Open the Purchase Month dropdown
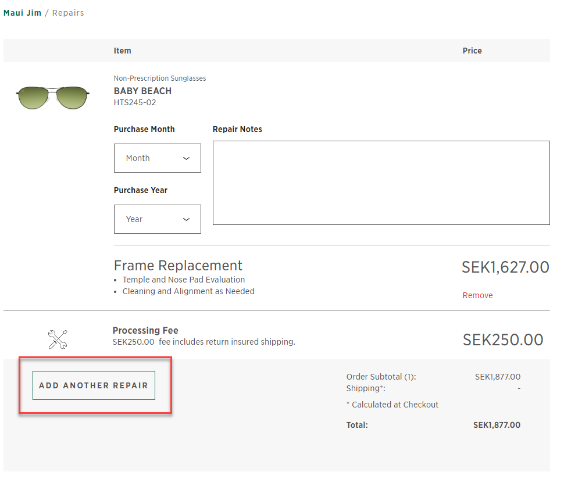This screenshot has height=479, width=564. pos(158,158)
